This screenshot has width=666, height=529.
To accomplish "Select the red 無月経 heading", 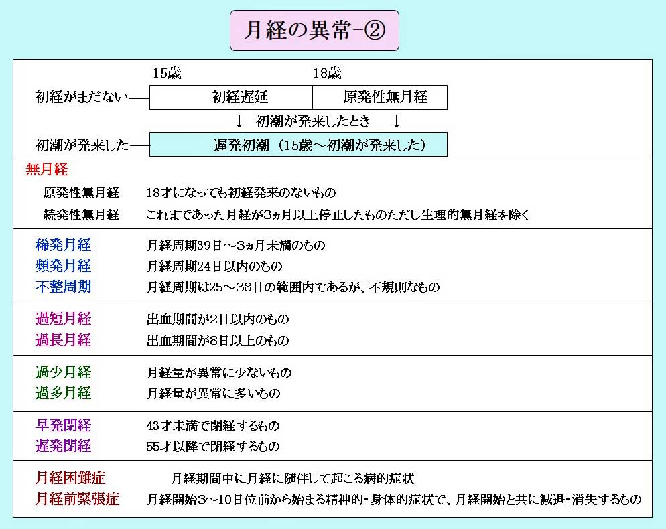I will (47, 169).
